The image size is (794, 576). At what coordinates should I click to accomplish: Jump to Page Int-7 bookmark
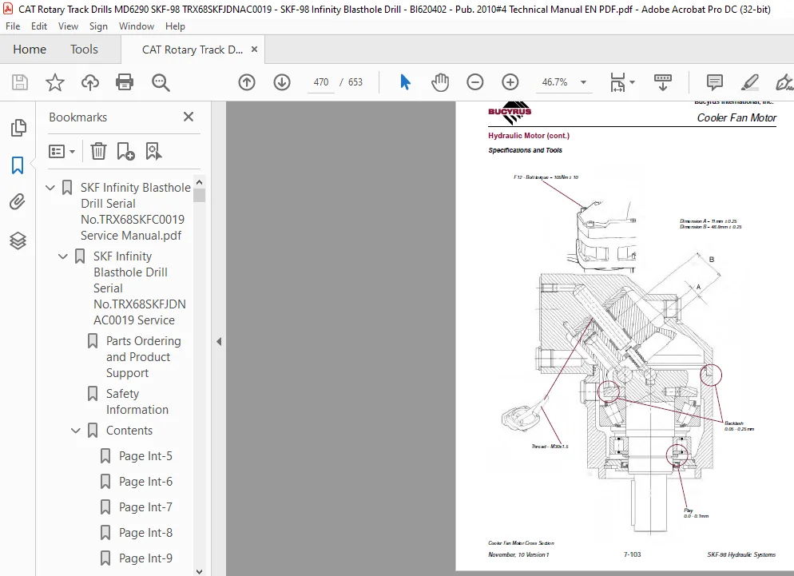click(145, 507)
